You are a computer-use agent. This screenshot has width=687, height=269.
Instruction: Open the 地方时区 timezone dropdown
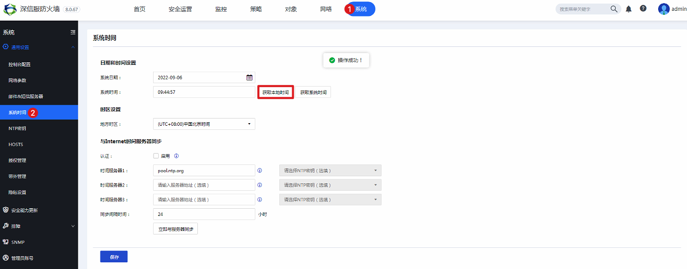click(x=204, y=124)
